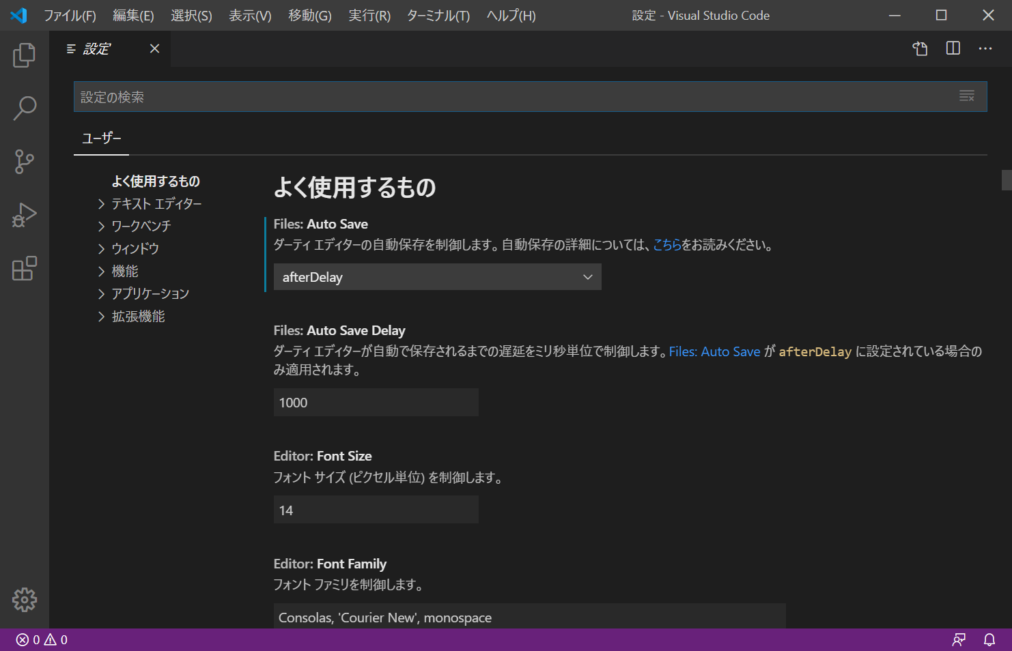Open the 表示(V) menu
This screenshot has width=1012, height=651.
coord(250,15)
